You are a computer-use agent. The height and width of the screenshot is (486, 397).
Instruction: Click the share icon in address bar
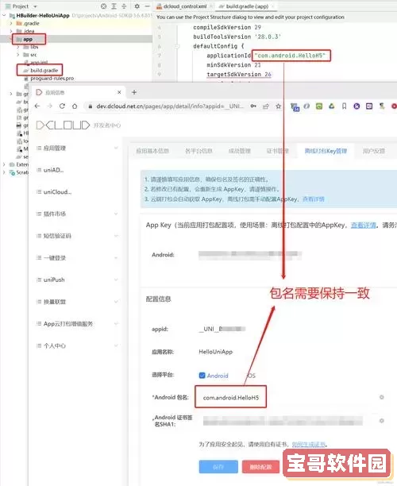click(x=266, y=106)
